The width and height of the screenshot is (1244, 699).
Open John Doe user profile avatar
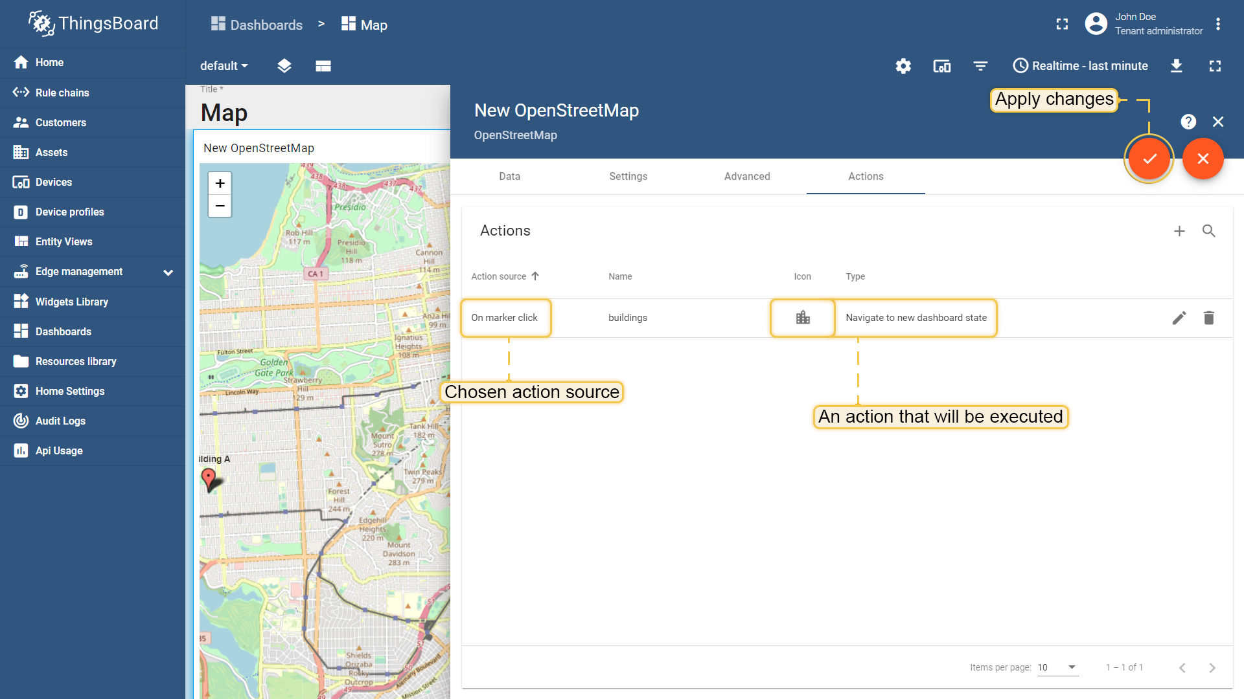point(1096,24)
